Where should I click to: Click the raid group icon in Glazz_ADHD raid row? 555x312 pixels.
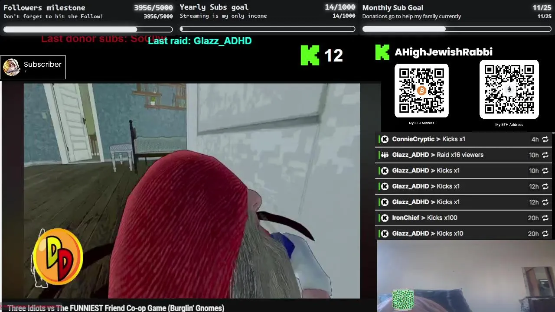(x=385, y=155)
